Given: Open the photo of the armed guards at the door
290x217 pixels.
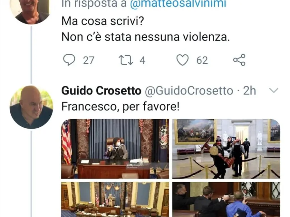Looking at the screenshot, I should pos(226,199).
